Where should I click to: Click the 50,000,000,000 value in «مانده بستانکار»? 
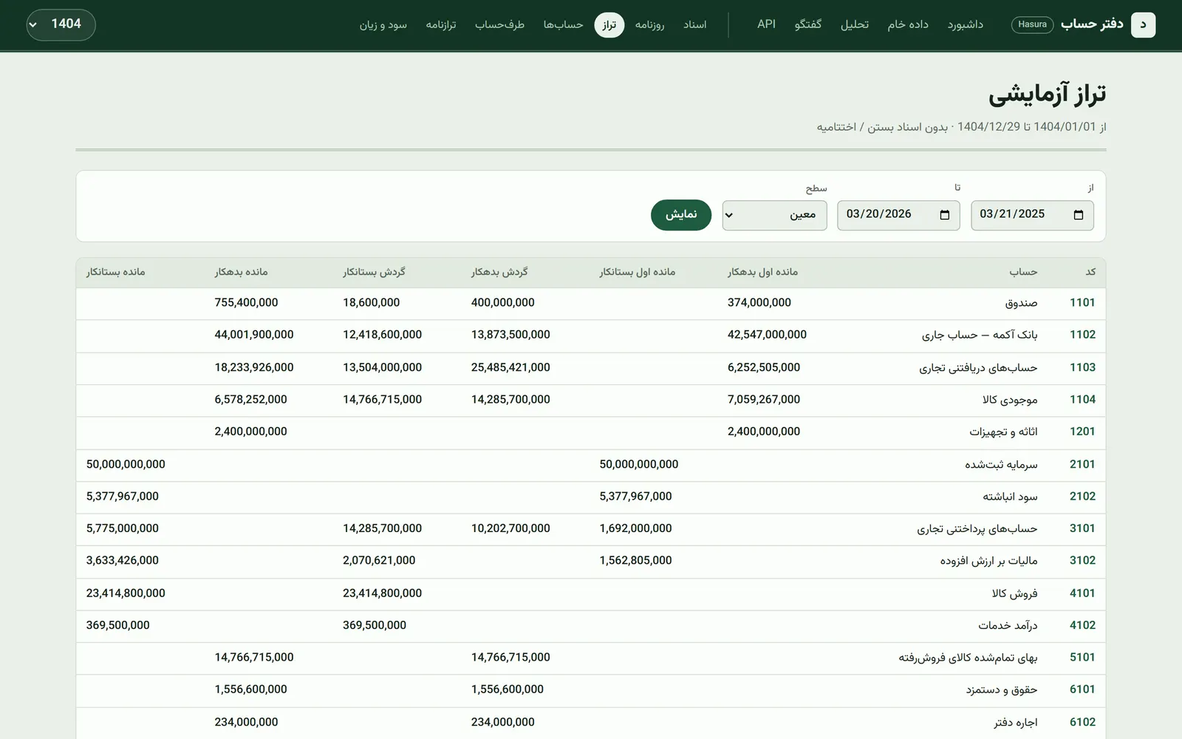click(x=126, y=464)
